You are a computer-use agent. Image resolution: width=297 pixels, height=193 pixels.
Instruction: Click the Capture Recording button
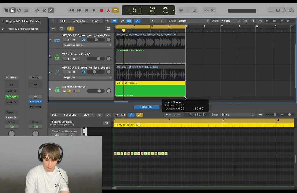click(x=108, y=10)
